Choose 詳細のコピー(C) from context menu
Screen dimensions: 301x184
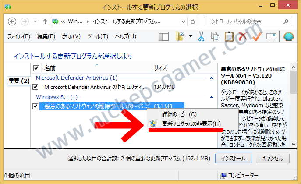point(193,114)
